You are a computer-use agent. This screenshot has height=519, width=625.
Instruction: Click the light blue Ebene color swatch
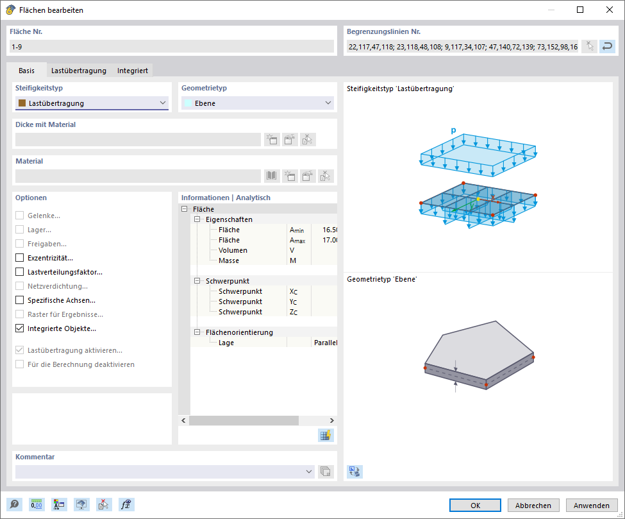click(188, 103)
